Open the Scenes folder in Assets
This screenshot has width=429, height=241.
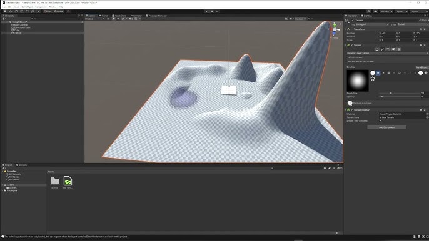[x=55, y=182]
